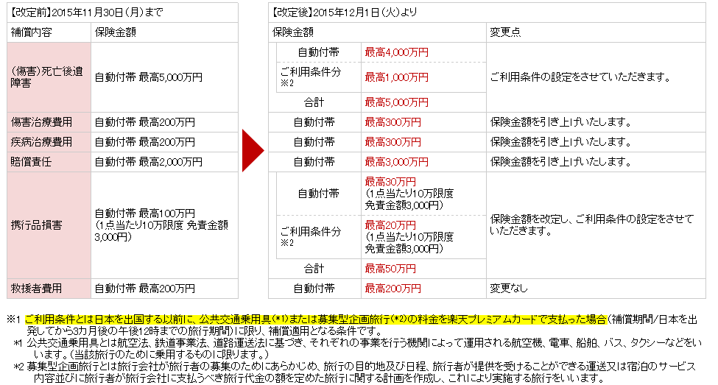The height and width of the screenshot is (385, 718).
Task: Select the 賠償責任 row label
Action: [49, 162]
